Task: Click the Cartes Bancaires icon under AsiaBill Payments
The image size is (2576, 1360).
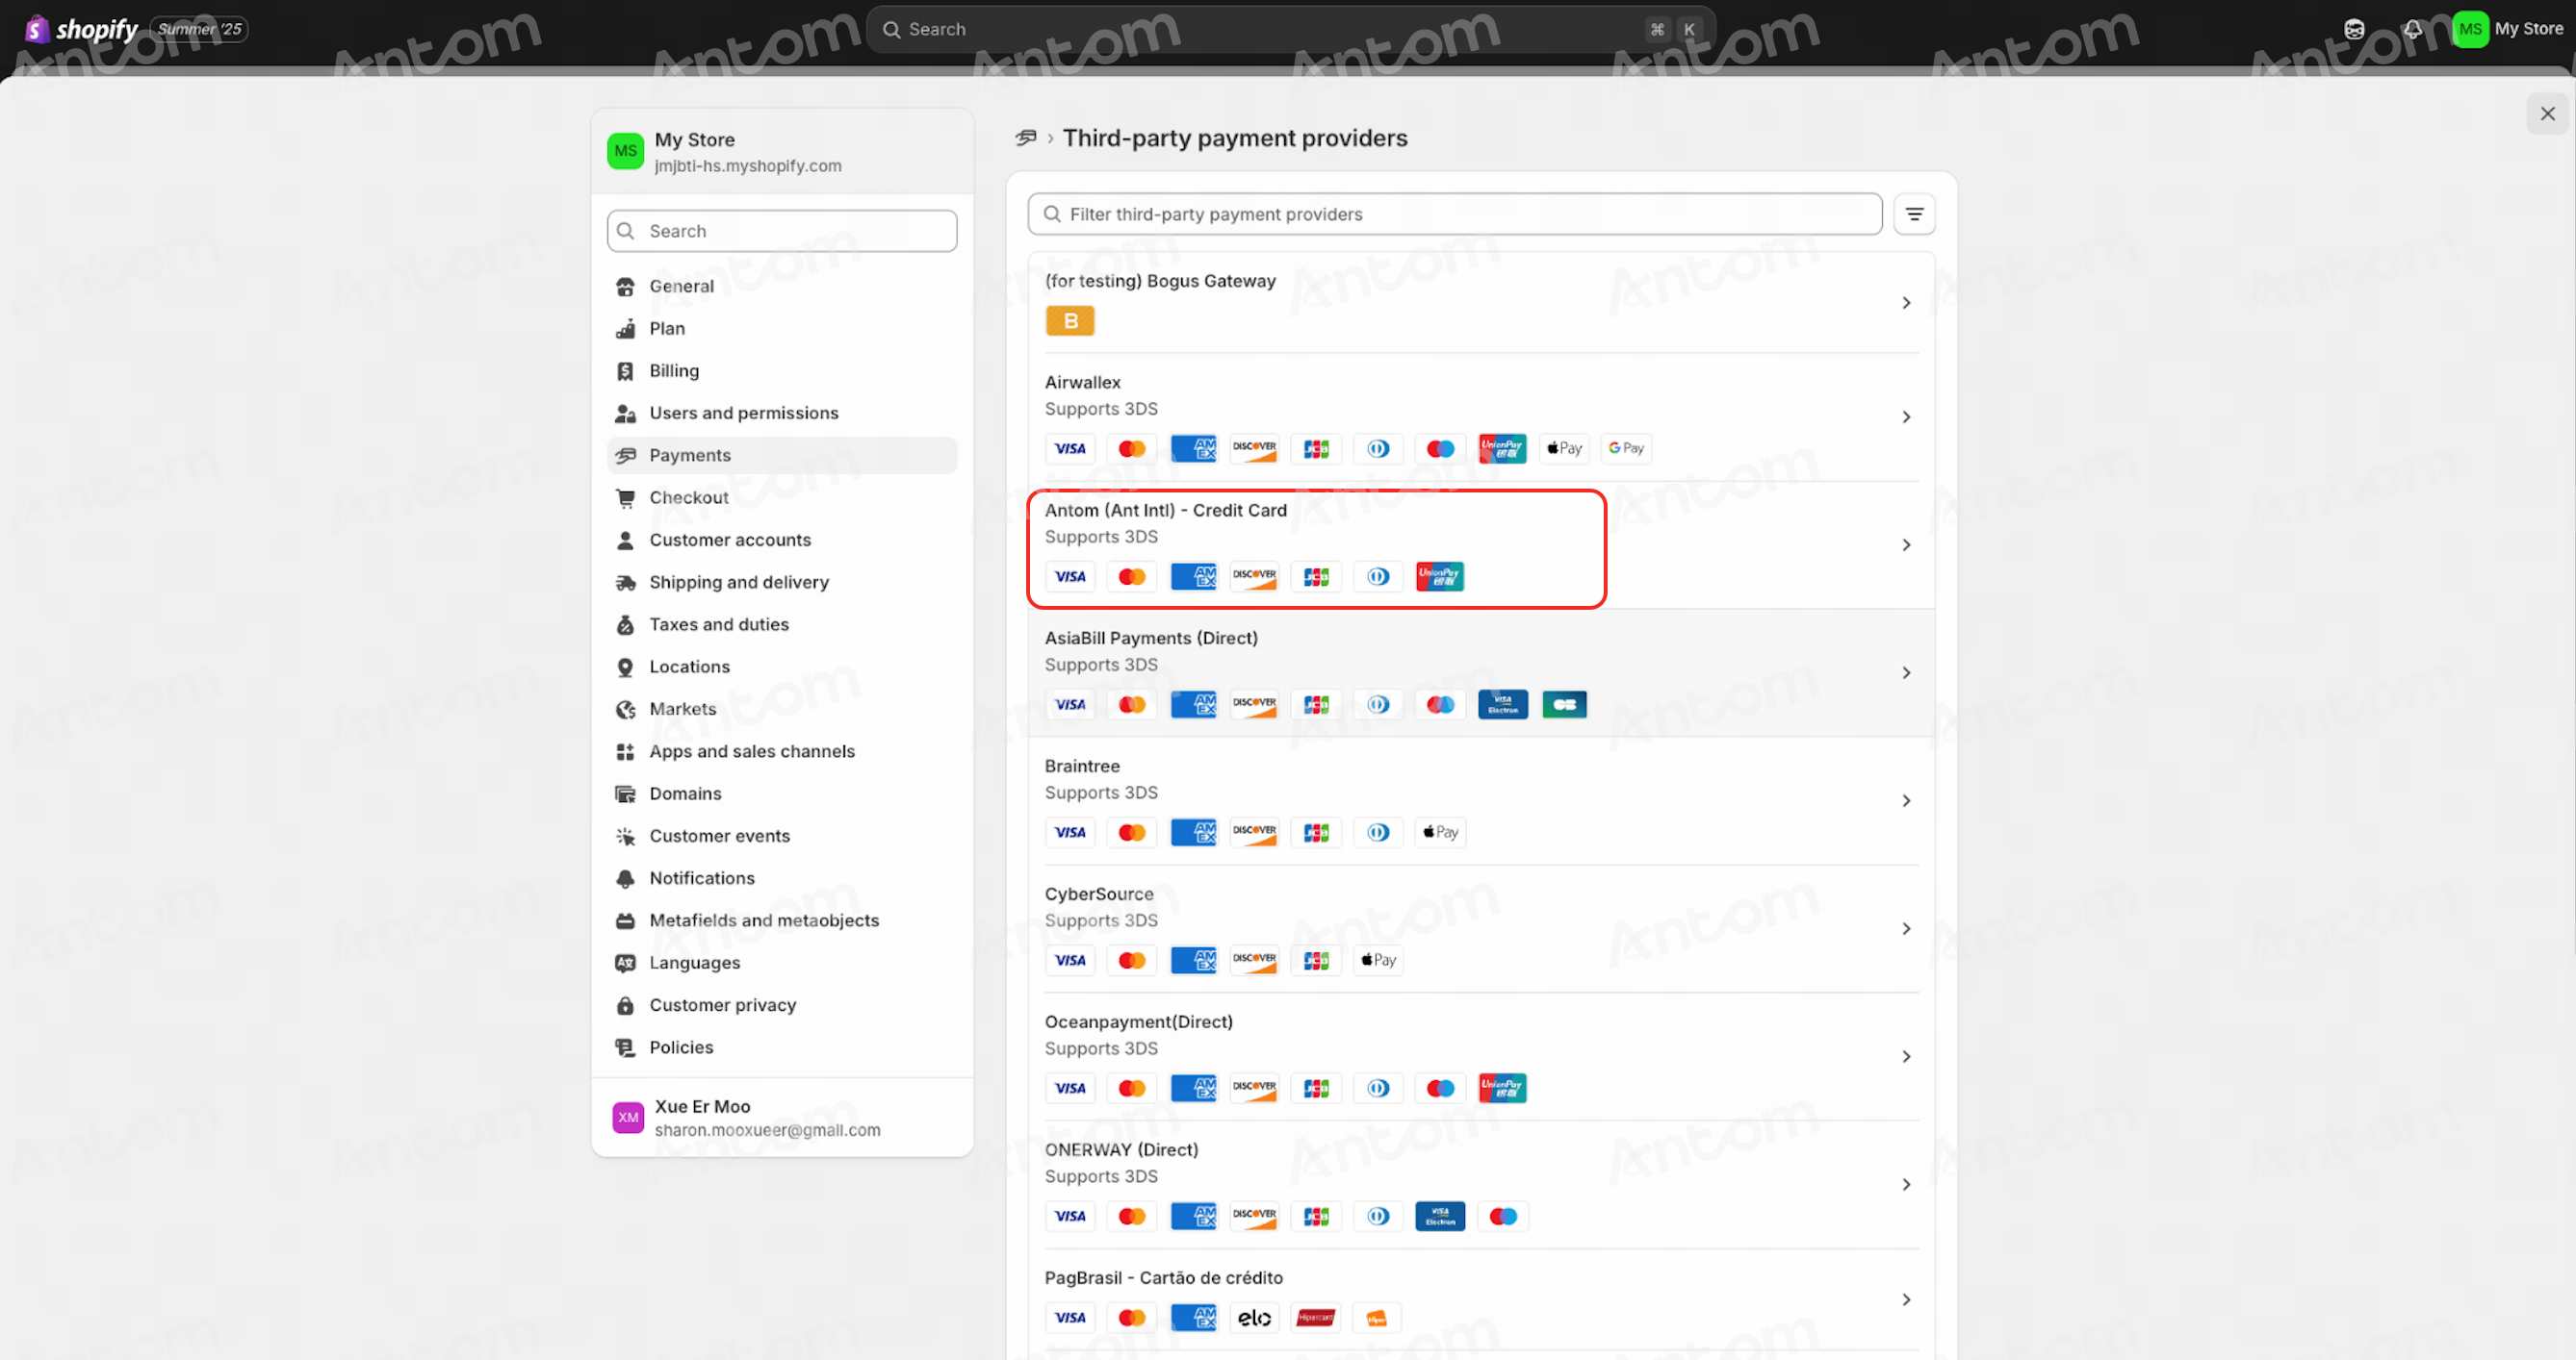Action: 1564,704
